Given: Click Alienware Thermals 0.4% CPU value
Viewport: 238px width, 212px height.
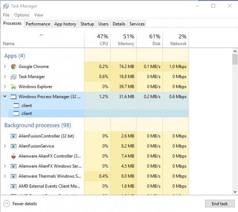Looking at the screenshot, I should pos(104,176).
